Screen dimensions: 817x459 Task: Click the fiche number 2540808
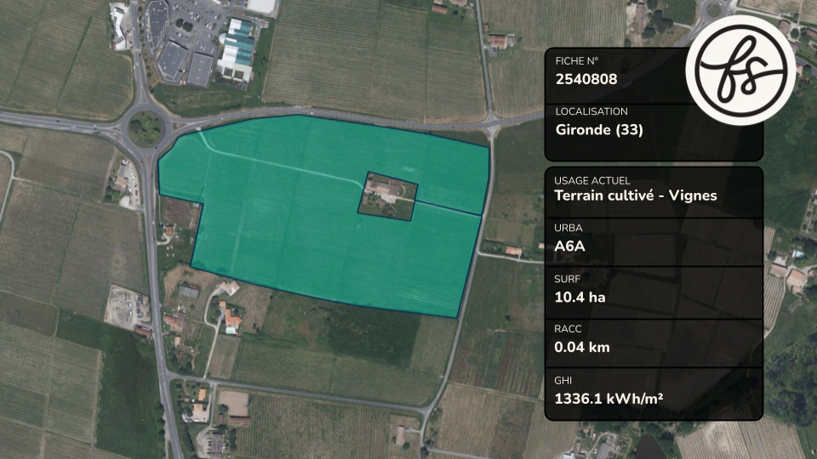coord(586,79)
